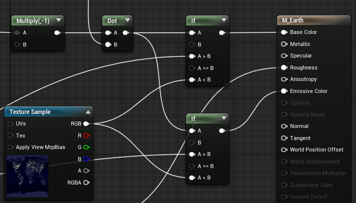Click the disabled Opacity Mask pin
The width and height of the screenshot is (356, 203).
point(284,114)
